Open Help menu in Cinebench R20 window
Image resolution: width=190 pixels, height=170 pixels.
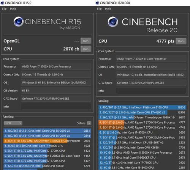pyautogui.click(x=108, y=9)
